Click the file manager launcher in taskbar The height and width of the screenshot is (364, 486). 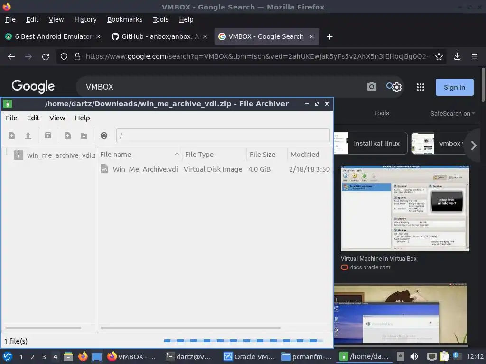68,356
